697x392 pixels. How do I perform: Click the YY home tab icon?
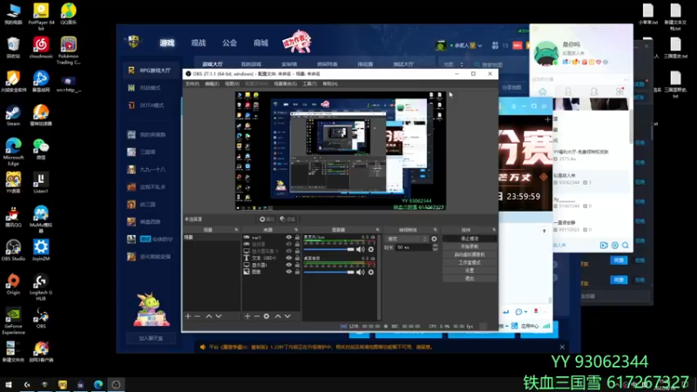coord(543,91)
